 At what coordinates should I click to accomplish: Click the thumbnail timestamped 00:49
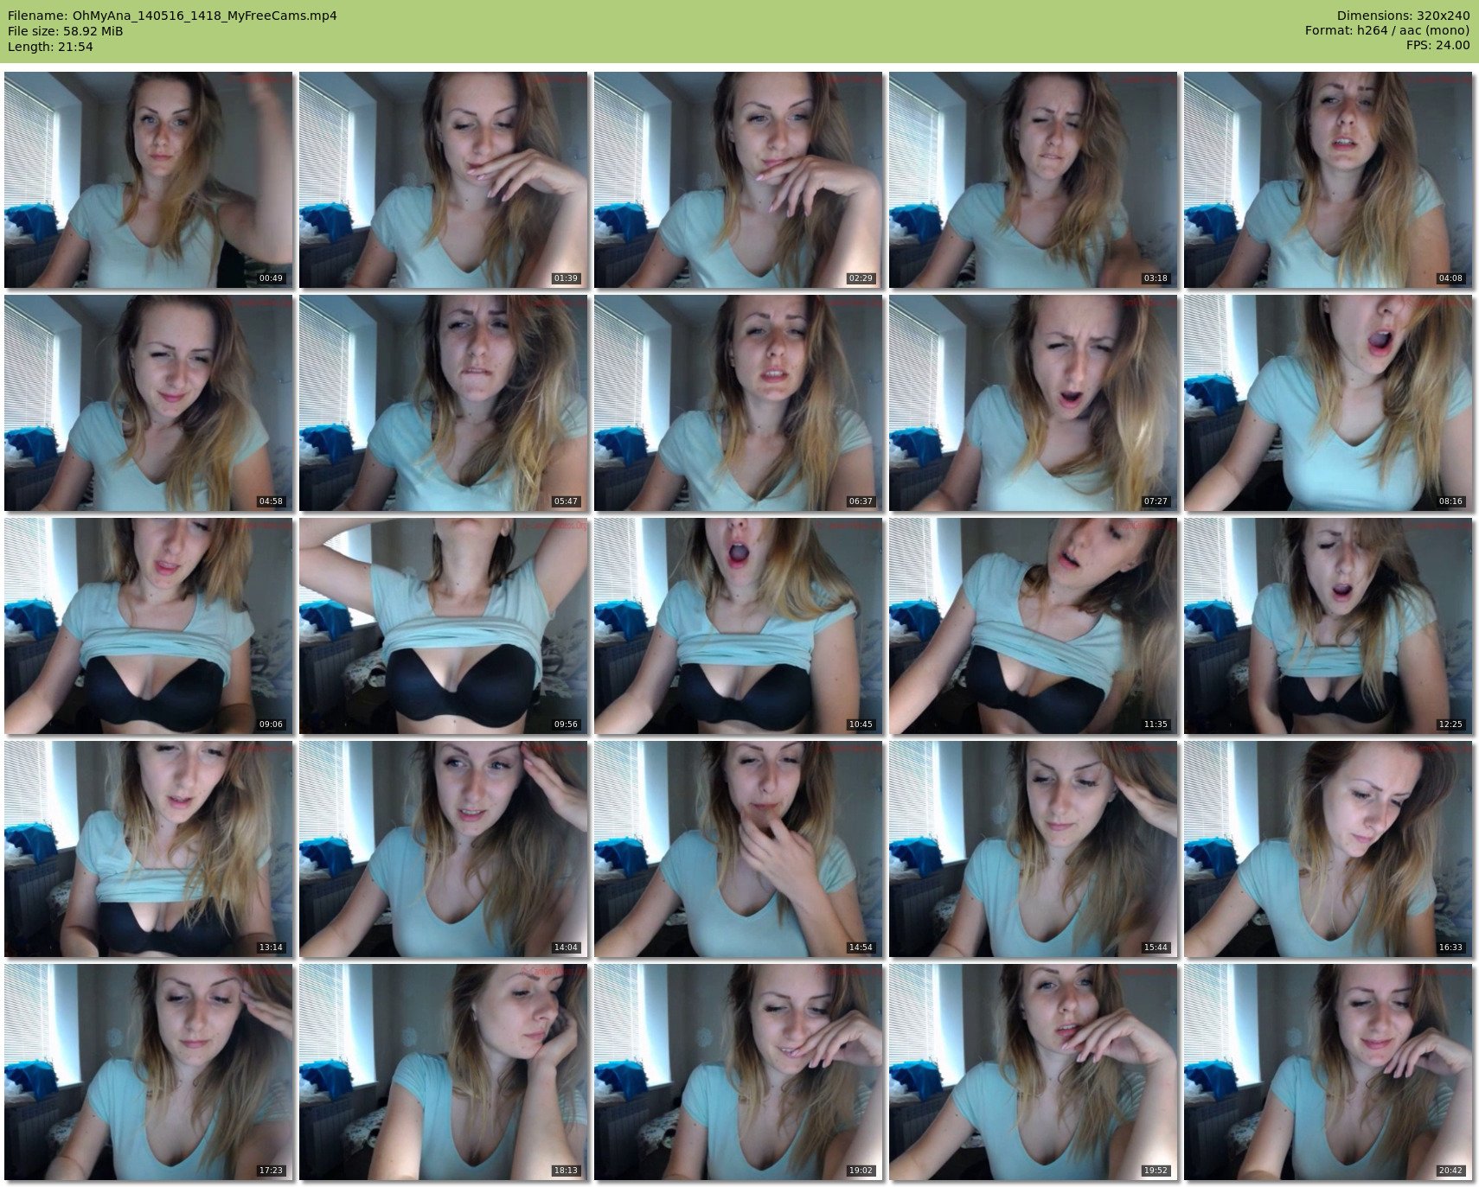coord(148,180)
